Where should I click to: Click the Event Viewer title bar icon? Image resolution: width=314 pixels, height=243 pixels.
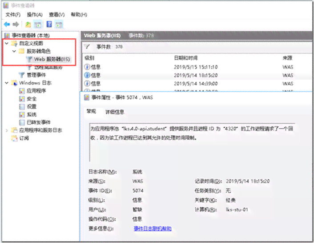[6, 5]
